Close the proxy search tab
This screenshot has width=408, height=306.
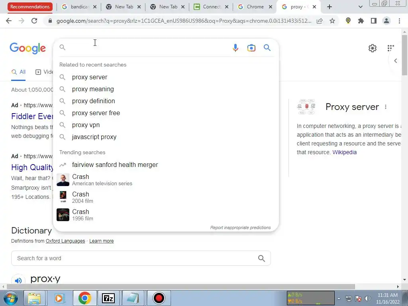click(314, 7)
